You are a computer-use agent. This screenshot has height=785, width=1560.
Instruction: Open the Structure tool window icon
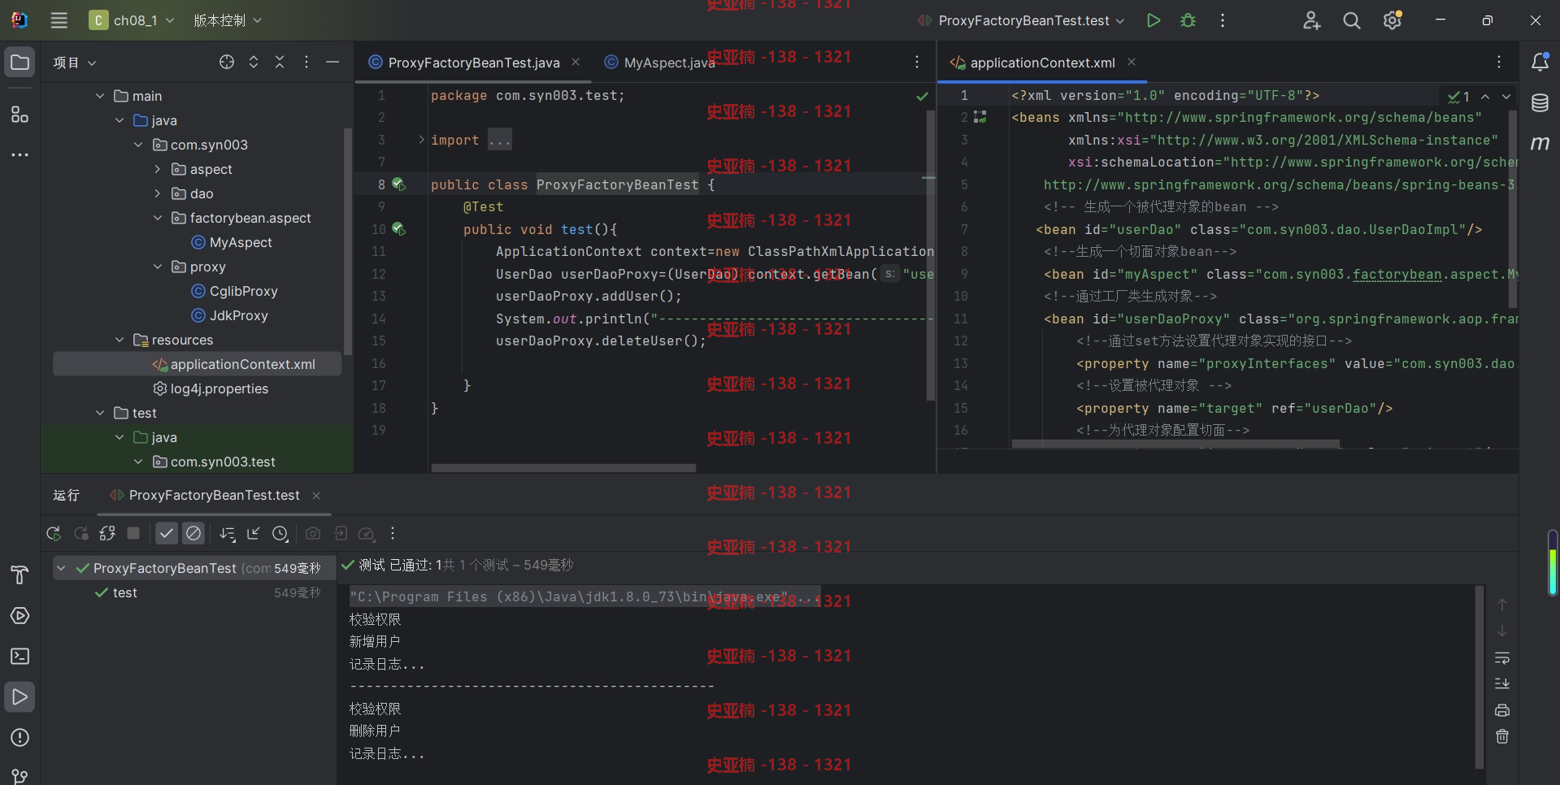[x=20, y=115]
